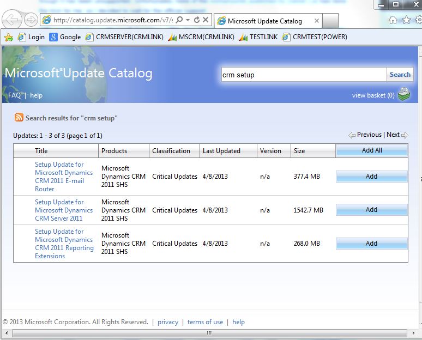Refresh the page with reload icon
The width and height of the screenshot is (422, 340).
pyautogui.click(x=197, y=20)
